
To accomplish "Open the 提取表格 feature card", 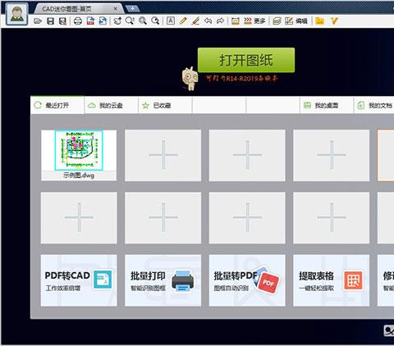I will 332,280.
